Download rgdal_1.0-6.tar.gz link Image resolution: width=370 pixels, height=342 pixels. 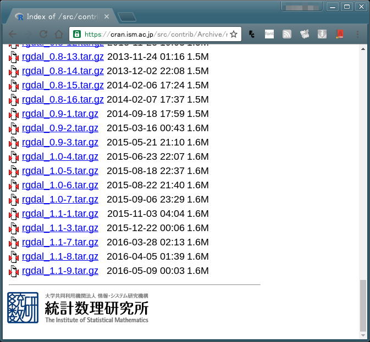(60, 185)
